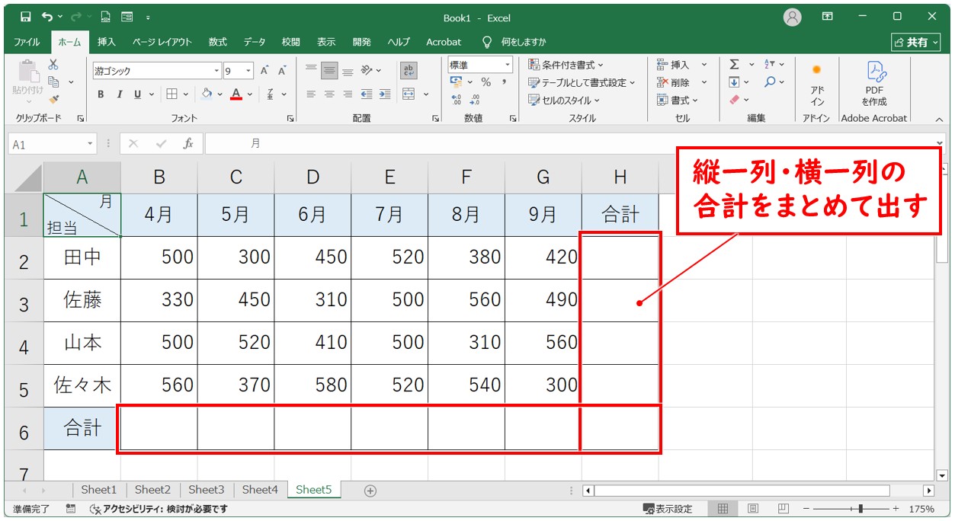The height and width of the screenshot is (521, 955).
Task: Switch to the Sheet3 worksheet tab
Action: pyautogui.click(x=207, y=490)
